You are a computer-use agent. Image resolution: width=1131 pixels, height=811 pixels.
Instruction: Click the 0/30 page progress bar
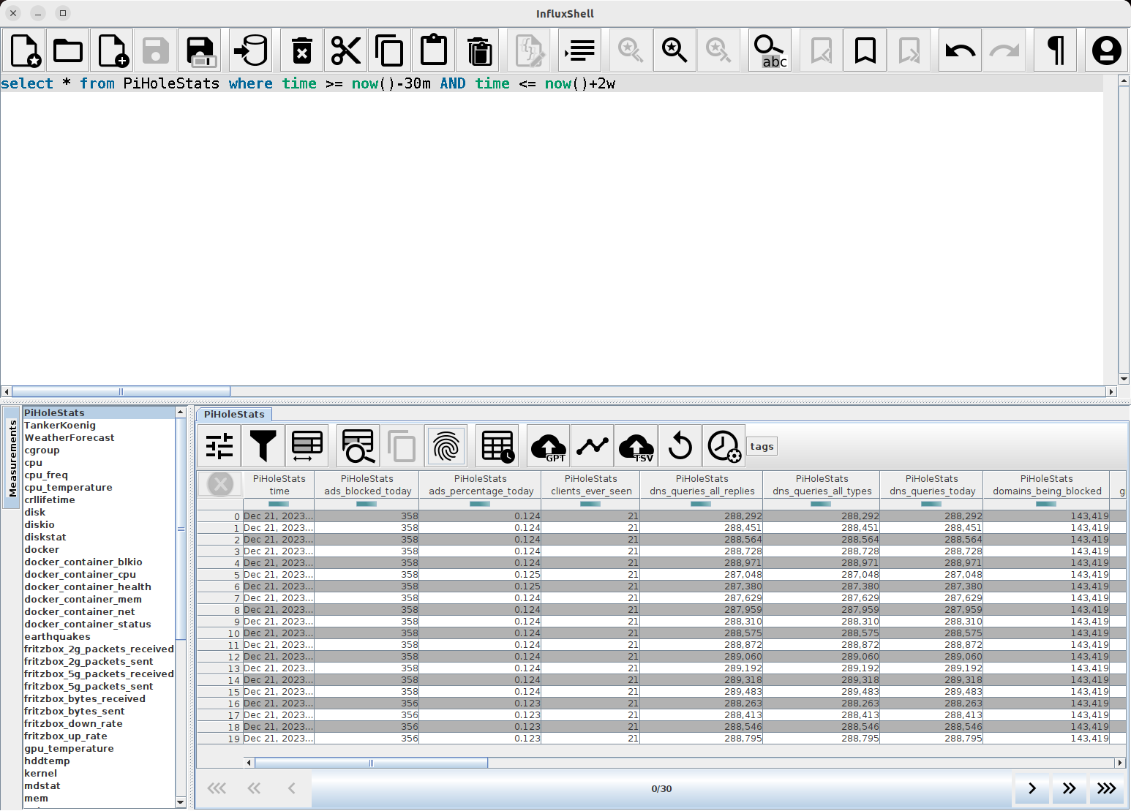(661, 788)
